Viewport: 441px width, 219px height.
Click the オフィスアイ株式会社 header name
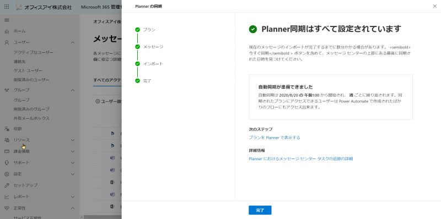coord(48,7)
